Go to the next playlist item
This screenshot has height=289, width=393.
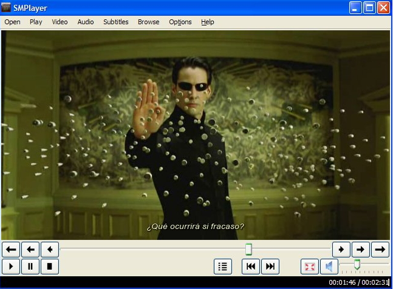click(270, 267)
